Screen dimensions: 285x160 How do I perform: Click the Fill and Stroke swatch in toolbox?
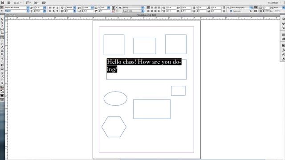coord(2,88)
